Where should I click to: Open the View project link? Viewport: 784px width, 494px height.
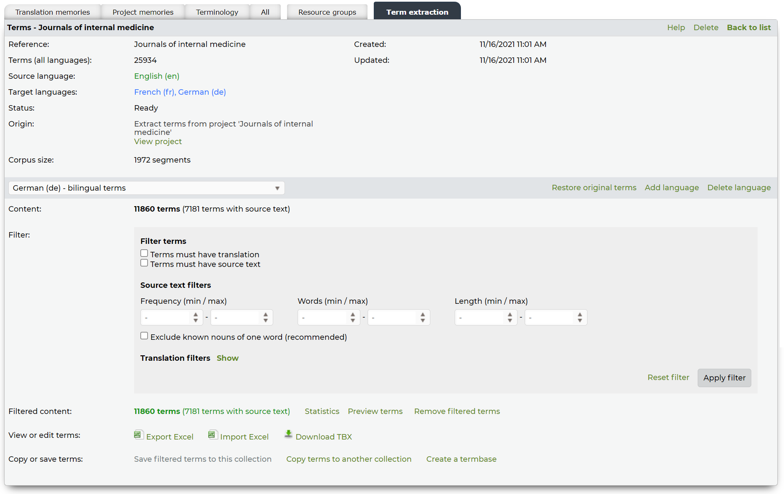point(158,142)
